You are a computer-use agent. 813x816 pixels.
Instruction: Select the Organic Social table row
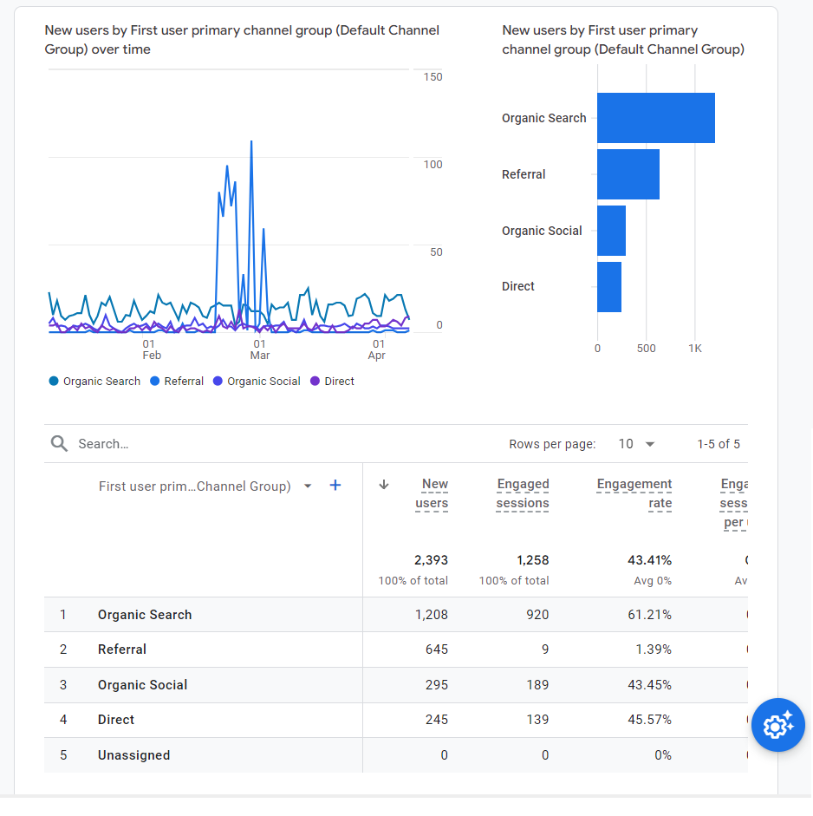coord(396,685)
